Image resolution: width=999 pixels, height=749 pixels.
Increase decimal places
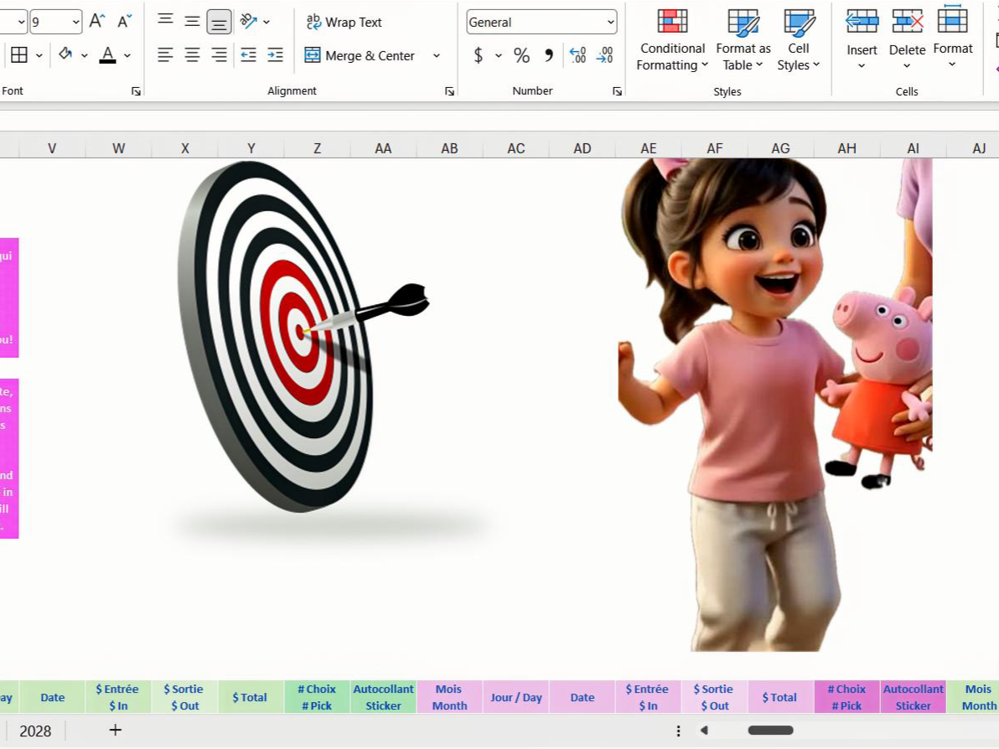click(x=578, y=55)
